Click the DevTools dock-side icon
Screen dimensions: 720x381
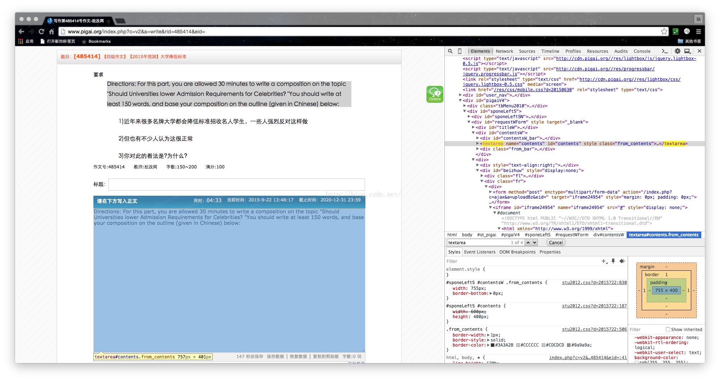[x=688, y=51]
